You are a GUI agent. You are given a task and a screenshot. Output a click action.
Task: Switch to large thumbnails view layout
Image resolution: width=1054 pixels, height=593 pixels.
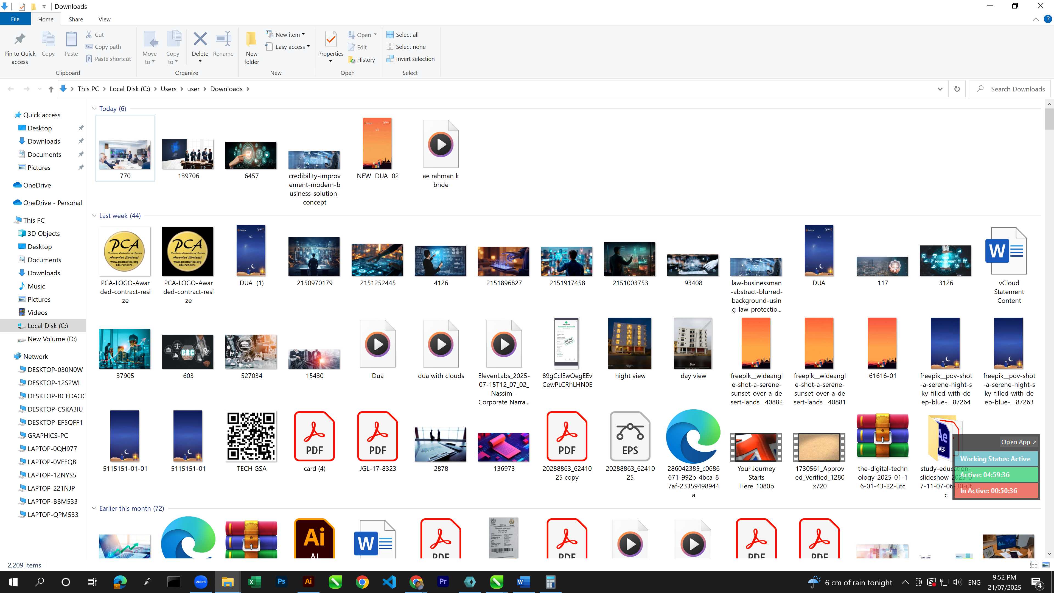[x=1046, y=565]
